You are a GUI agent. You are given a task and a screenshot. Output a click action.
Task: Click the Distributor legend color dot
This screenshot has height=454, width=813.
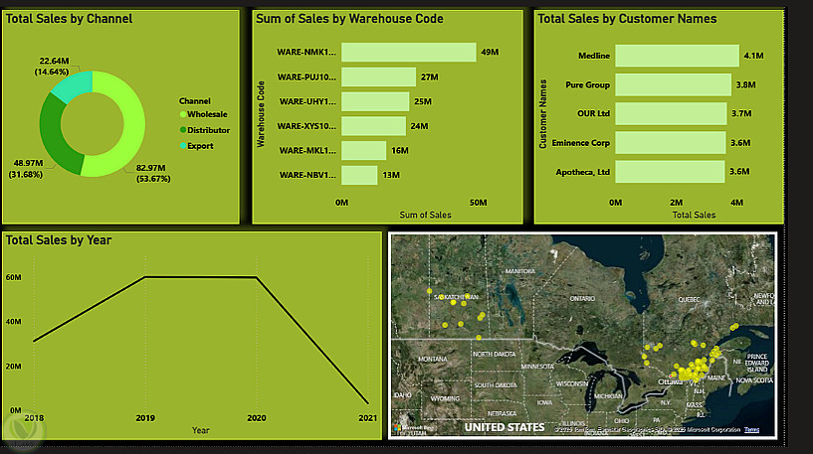pyautogui.click(x=183, y=130)
